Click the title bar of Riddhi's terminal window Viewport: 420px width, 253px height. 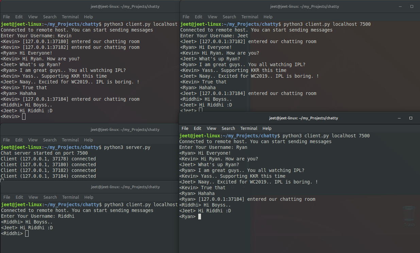point(90,187)
